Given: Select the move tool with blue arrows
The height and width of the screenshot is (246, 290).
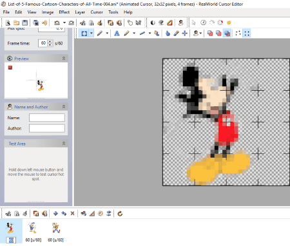Looking at the screenshot, I should [x=184, y=33].
